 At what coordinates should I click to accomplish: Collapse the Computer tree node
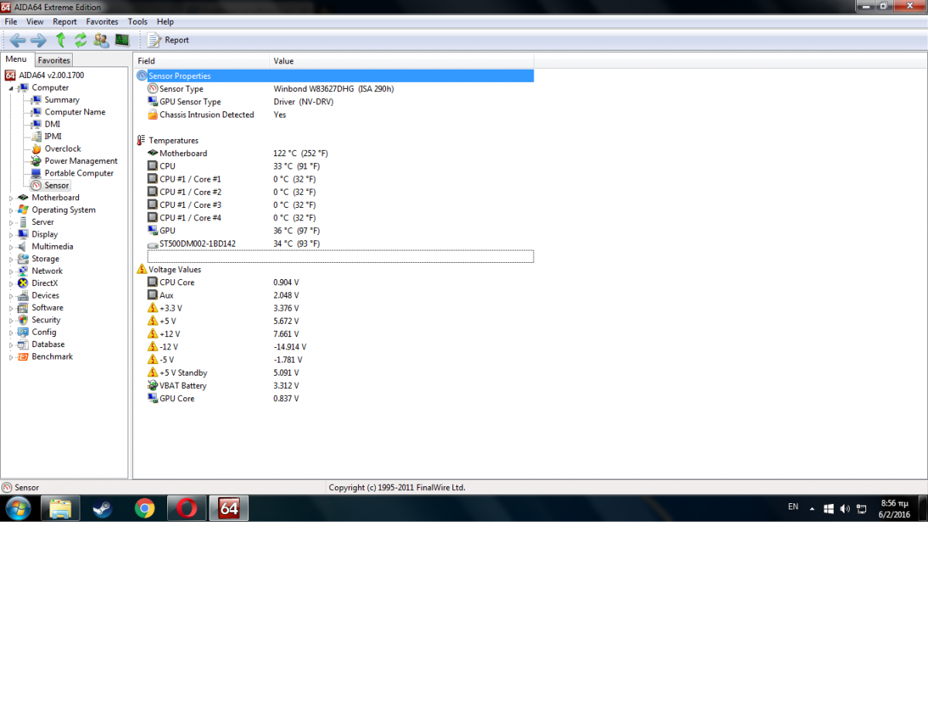point(11,88)
